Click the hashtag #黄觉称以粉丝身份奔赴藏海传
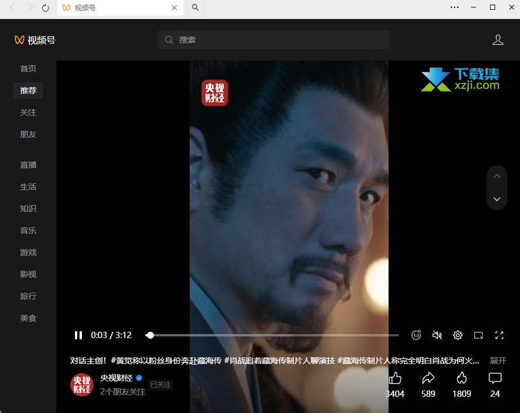The width and height of the screenshot is (520, 413). 166,361
